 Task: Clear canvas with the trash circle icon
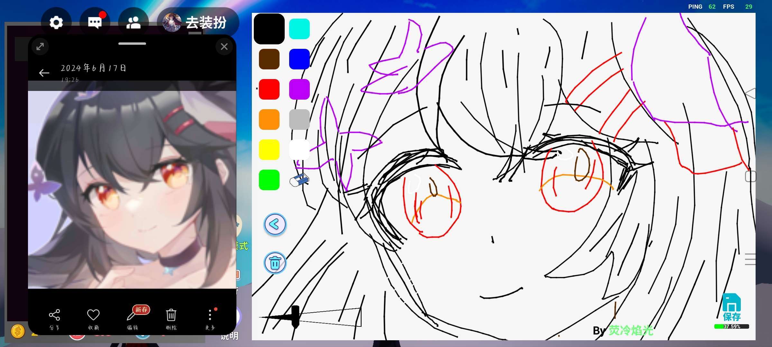pos(275,263)
